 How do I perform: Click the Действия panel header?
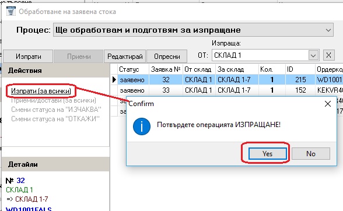tap(55, 71)
